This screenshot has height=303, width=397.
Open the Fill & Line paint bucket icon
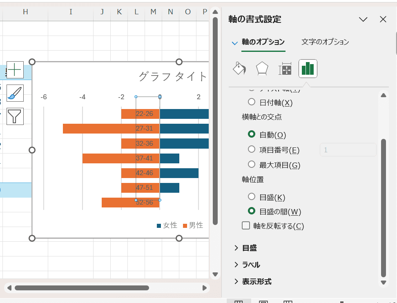click(x=239, y=69)
